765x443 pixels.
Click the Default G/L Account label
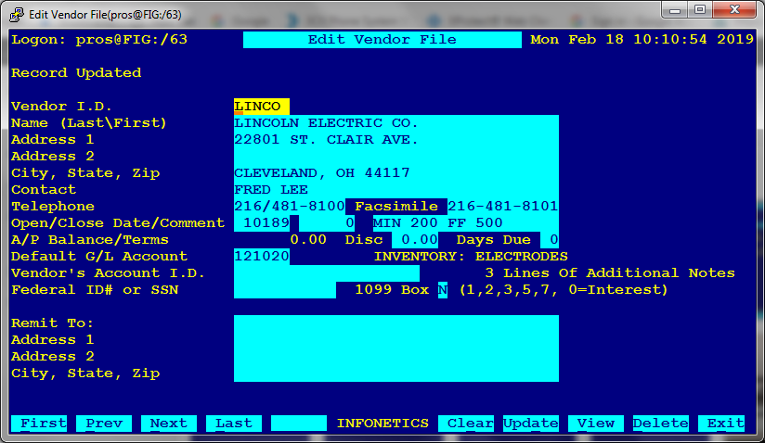coord(99,257)
